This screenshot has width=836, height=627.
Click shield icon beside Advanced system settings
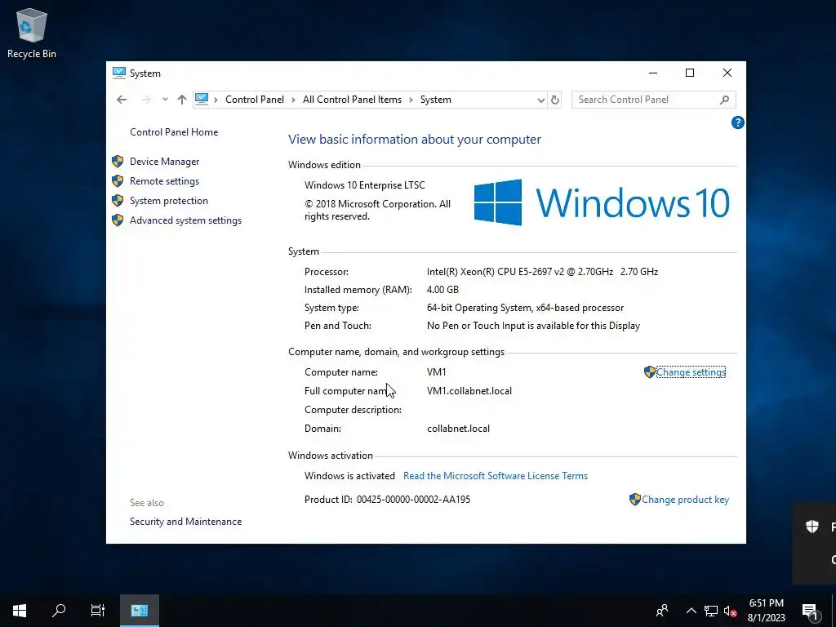(118, 220)
